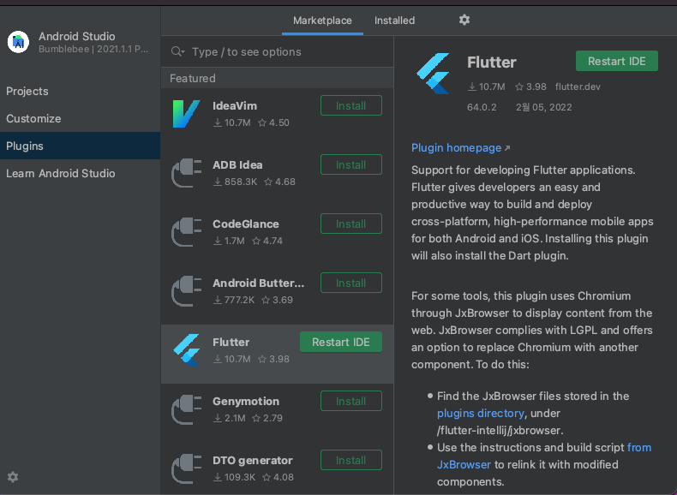Image resolution: width=677 pixels, height=495 pixels.
Task: Click the large Flutter logo in details
Action: 433,74
